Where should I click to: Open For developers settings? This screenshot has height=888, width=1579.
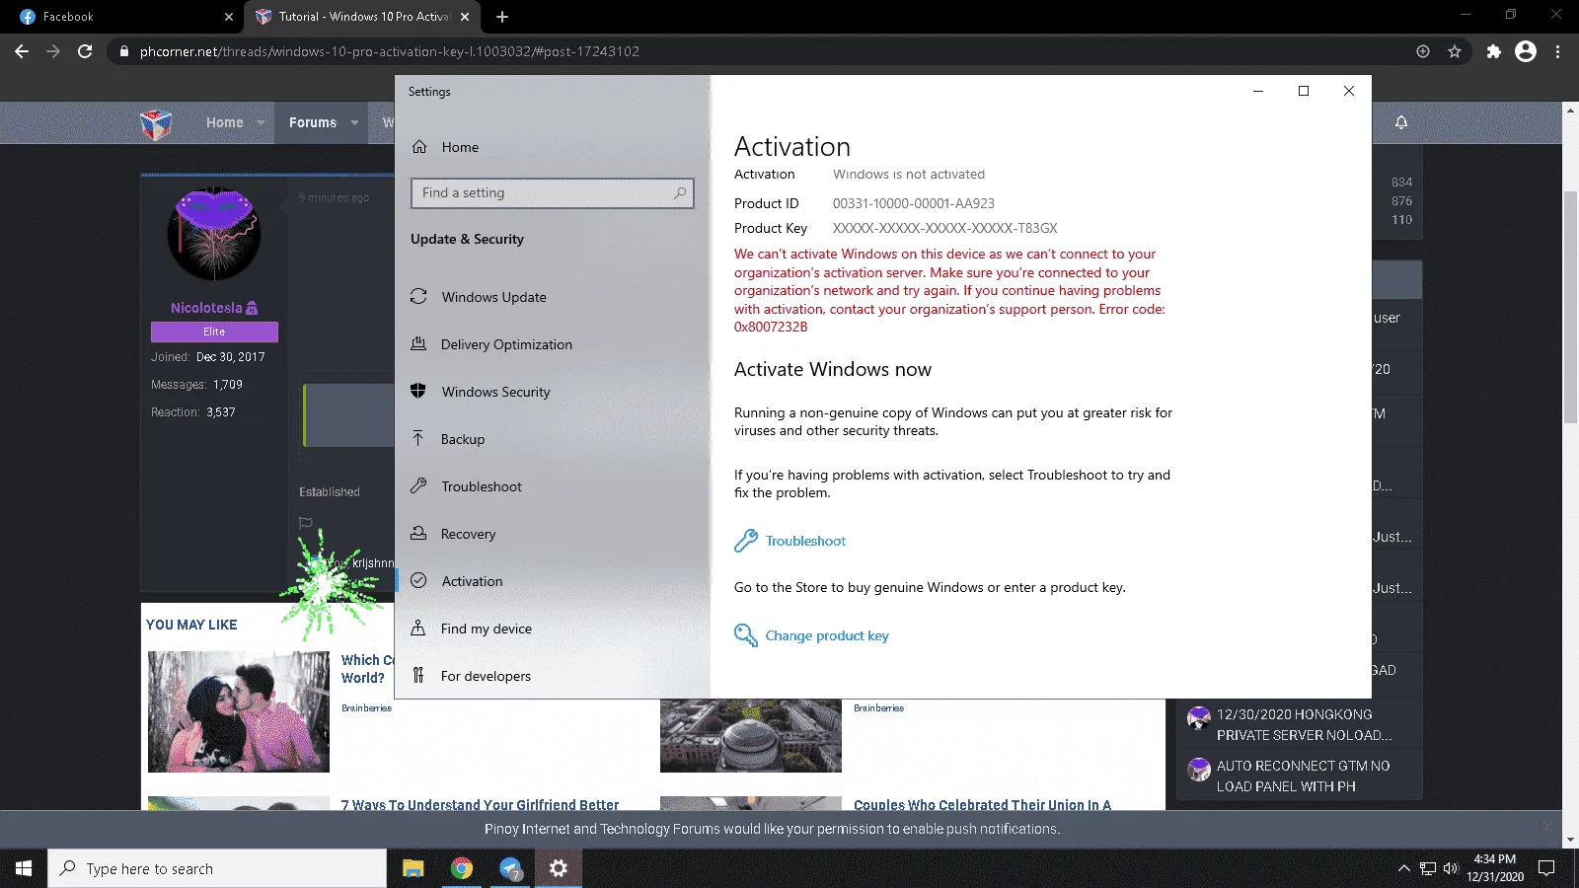click(471, 676)
